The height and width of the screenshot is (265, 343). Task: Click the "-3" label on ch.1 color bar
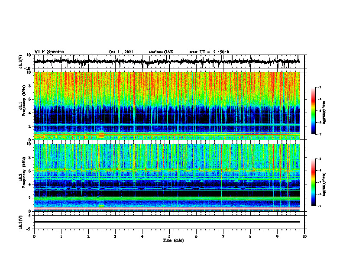point(319,87)
